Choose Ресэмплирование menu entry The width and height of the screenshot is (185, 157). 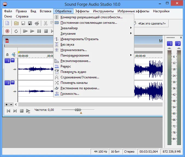pyautogui.click(x=94, y=61)
